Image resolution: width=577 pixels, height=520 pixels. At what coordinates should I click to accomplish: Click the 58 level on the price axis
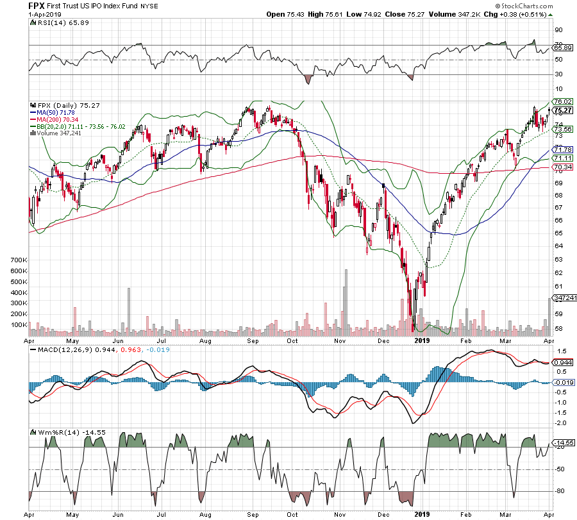[558, 329]
